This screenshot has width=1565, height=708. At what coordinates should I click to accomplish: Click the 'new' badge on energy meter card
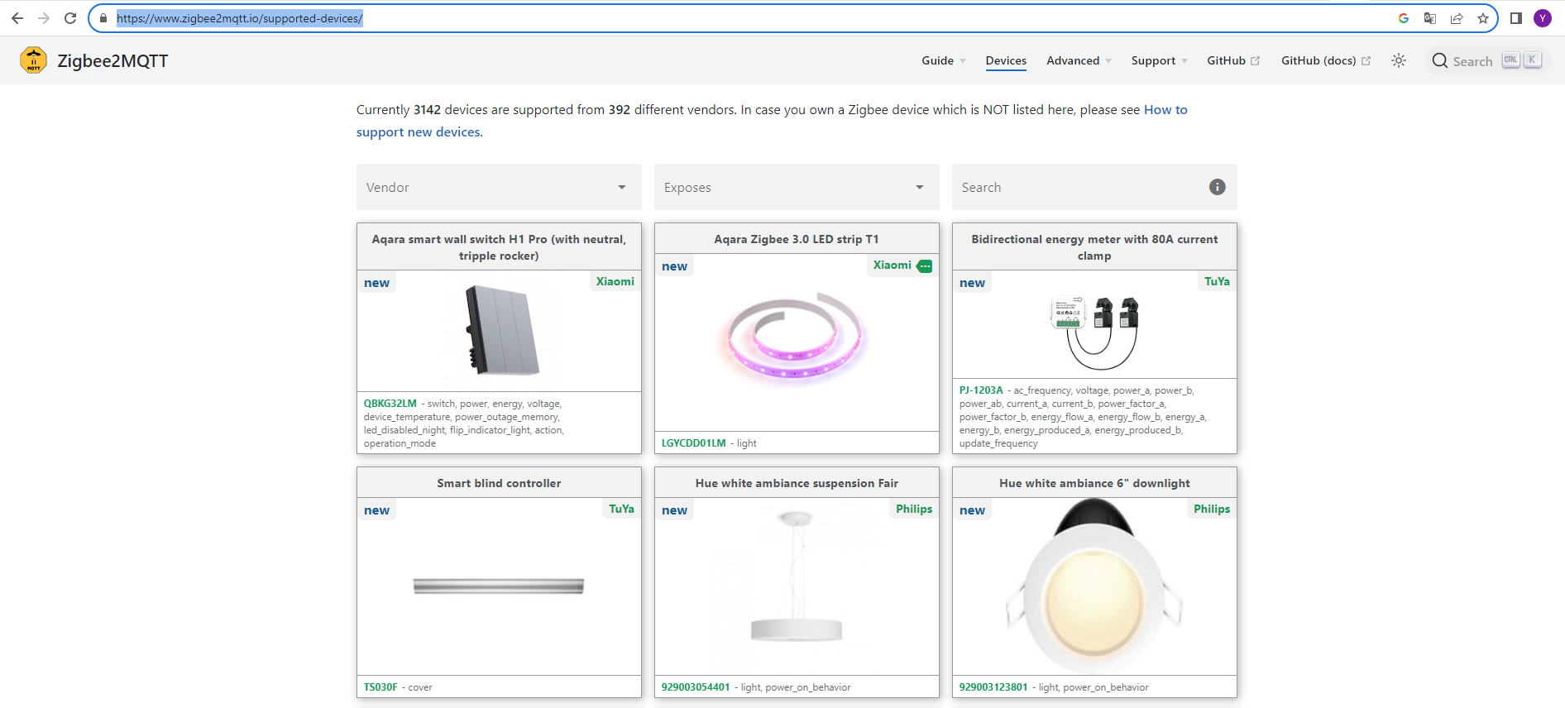972,283
